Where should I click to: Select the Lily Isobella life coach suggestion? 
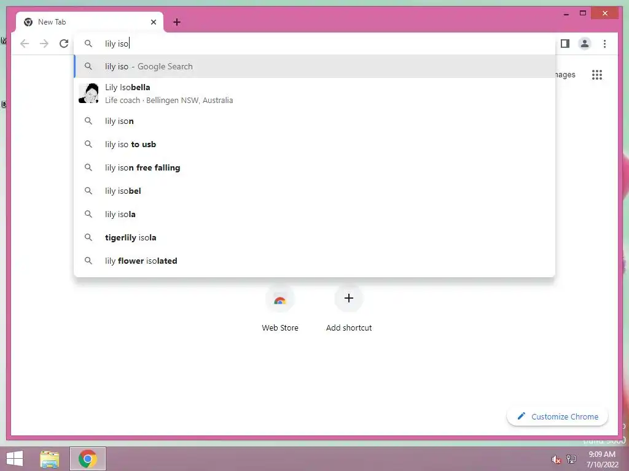click(x=314, y=94)
